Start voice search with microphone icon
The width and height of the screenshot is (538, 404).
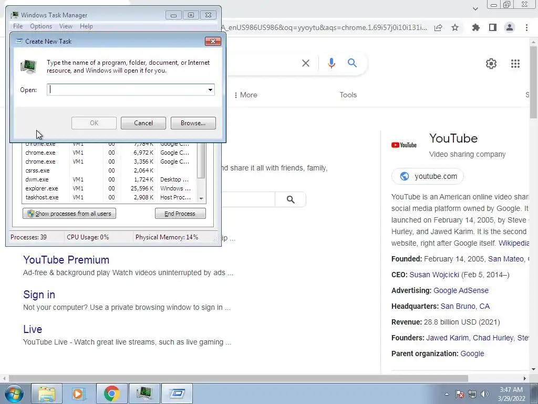pos(331,63)
